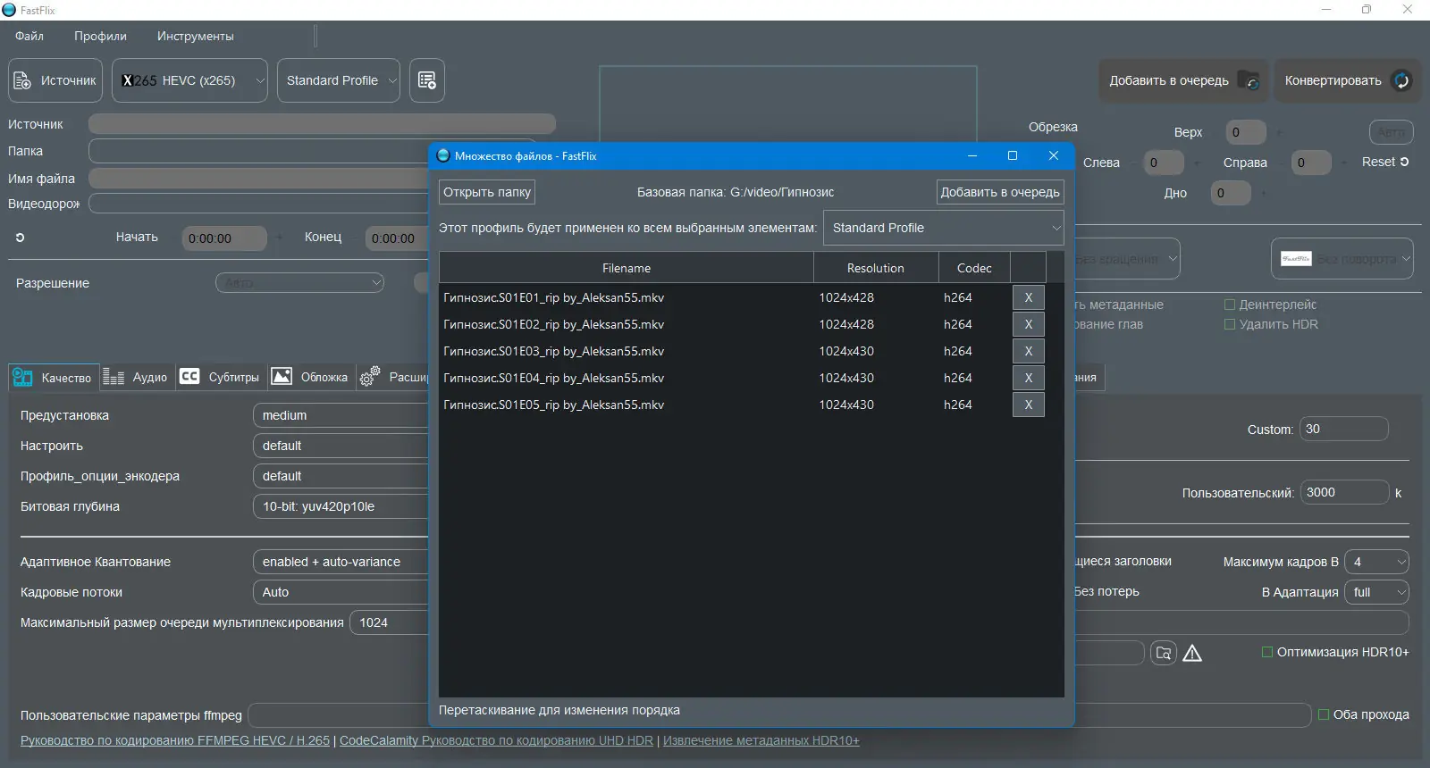The height and width of the screenshot is (768, 1430).
Task: Click the h264 codec cell of S01E05
Action: click(x=957, y=405)
